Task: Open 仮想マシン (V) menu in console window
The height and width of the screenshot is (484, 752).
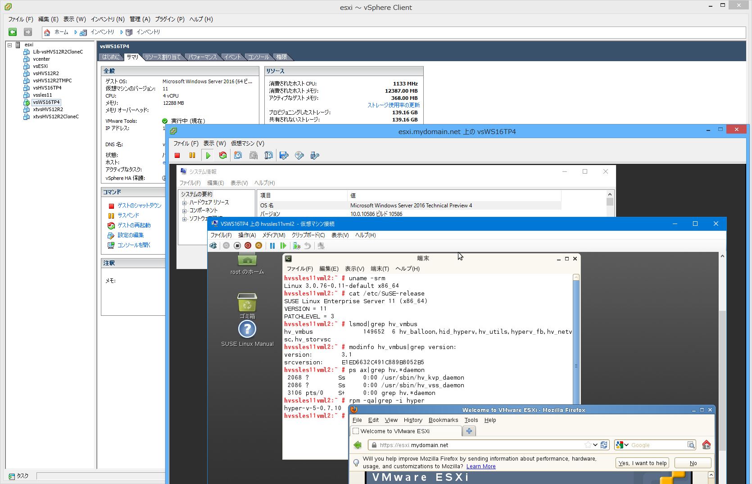Action: click(x=248, y=143)
